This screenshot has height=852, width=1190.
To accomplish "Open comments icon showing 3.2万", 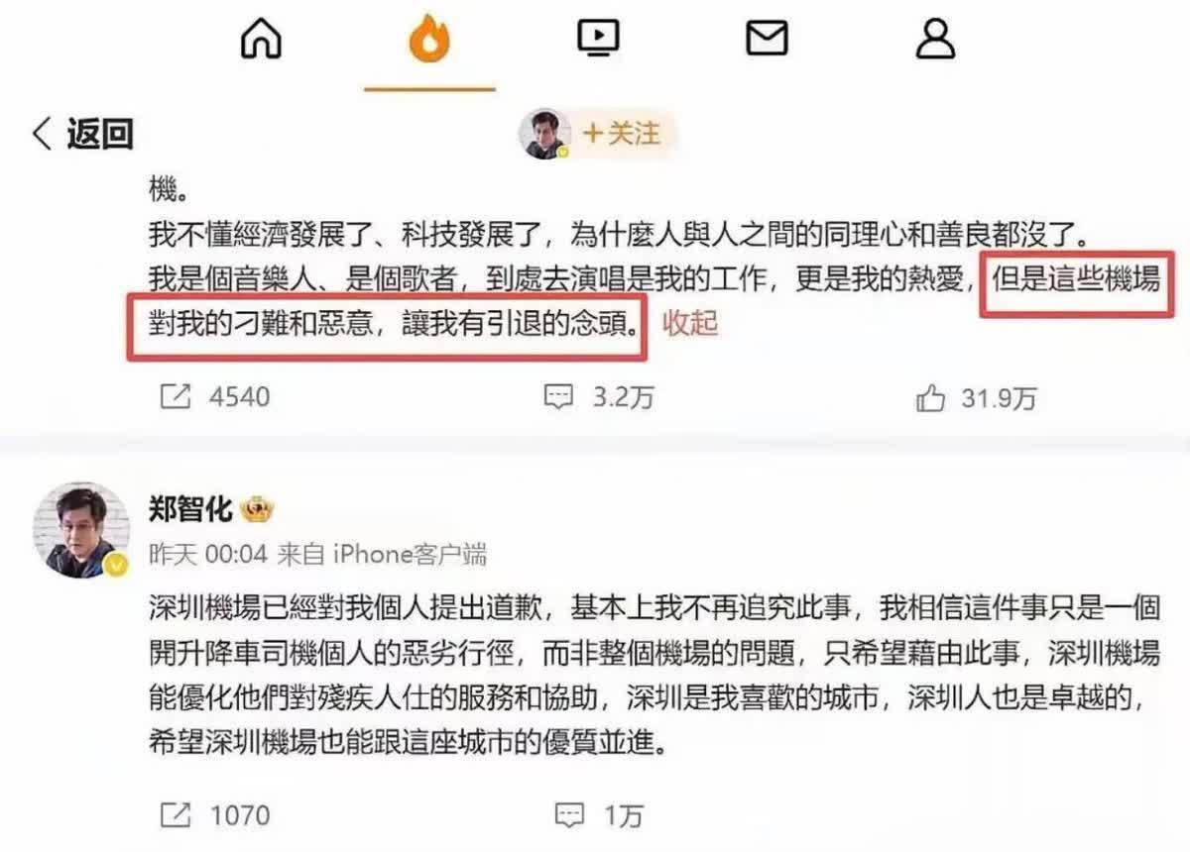I will pos(559,397).
